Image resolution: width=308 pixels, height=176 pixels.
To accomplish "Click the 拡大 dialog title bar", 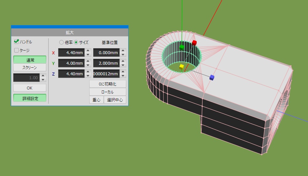I will tap(70, 32).
